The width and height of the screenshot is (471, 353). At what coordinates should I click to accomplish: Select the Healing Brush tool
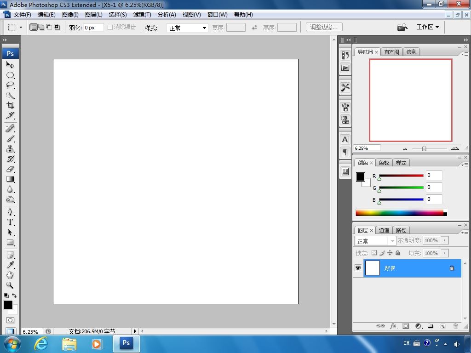[10, 129]
